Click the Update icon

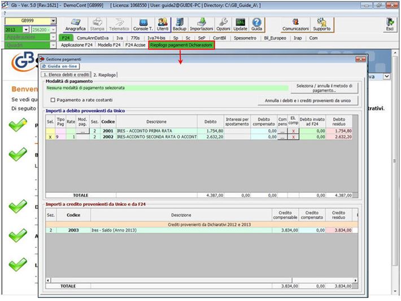240,25
